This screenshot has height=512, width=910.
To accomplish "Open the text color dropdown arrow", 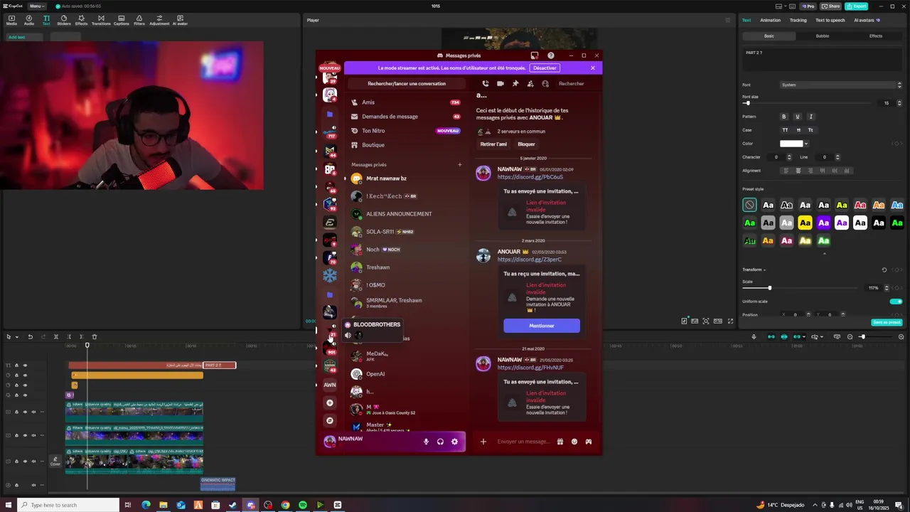I will coord(805,144).
